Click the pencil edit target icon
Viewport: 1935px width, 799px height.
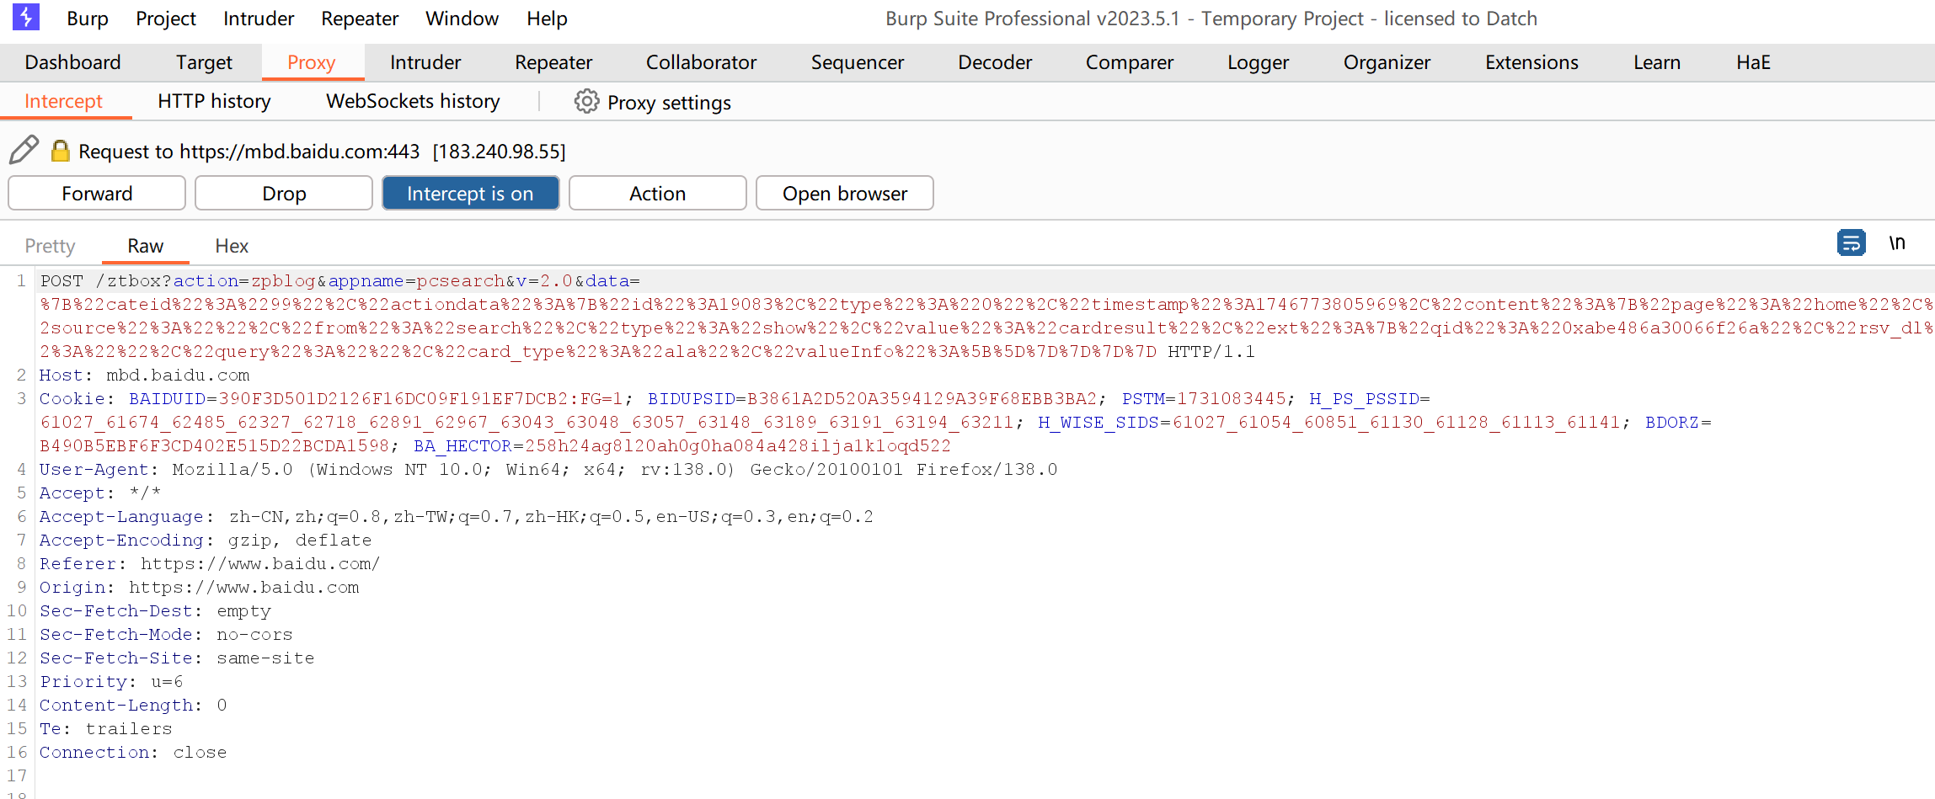click(x=24, y=150)
